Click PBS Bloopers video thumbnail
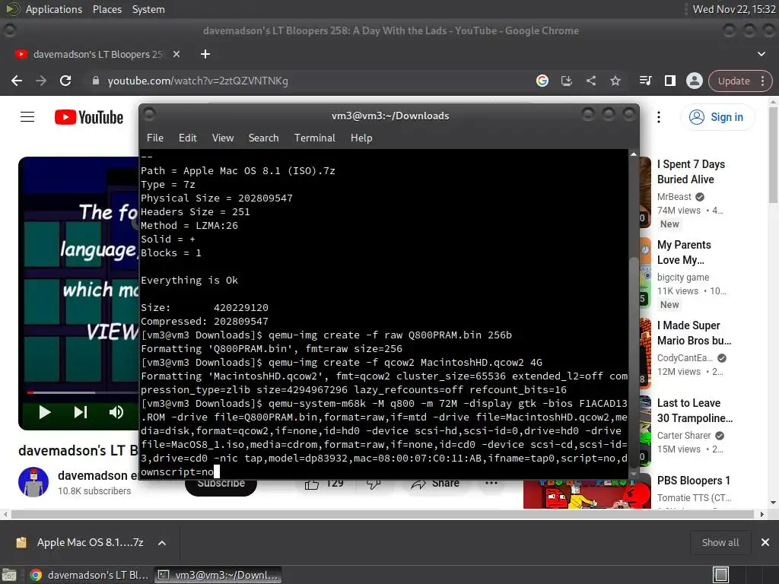Screen dimensions: 779x584 click(x=587, y=494)
